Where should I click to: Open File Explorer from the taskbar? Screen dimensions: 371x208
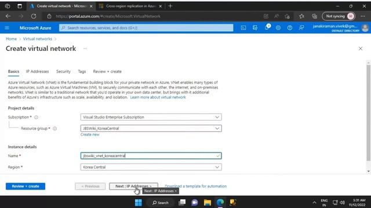[x=208, y=202]
